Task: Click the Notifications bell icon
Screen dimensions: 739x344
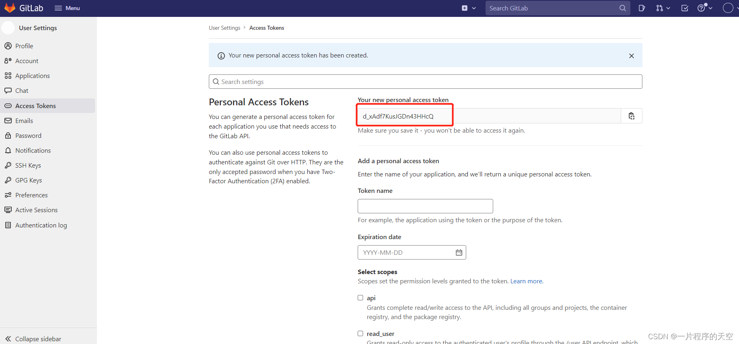Action: pos(8,150)
